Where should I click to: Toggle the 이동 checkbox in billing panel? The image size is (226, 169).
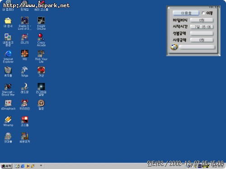click(x=203, y=13)
